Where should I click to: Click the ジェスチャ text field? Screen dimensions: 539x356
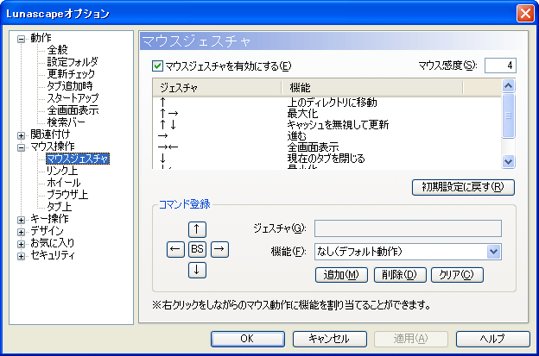click(408, 228)
